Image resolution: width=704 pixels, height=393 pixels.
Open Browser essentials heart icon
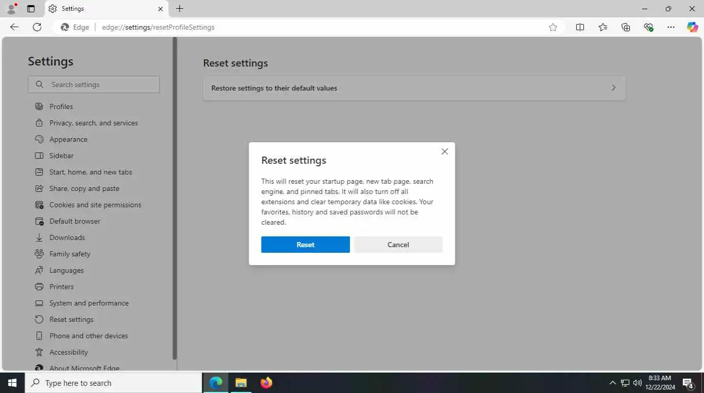pyautogui.click(x=648, y=27)
